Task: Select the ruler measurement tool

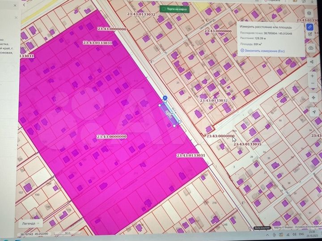Action: [x=310, y=27]
